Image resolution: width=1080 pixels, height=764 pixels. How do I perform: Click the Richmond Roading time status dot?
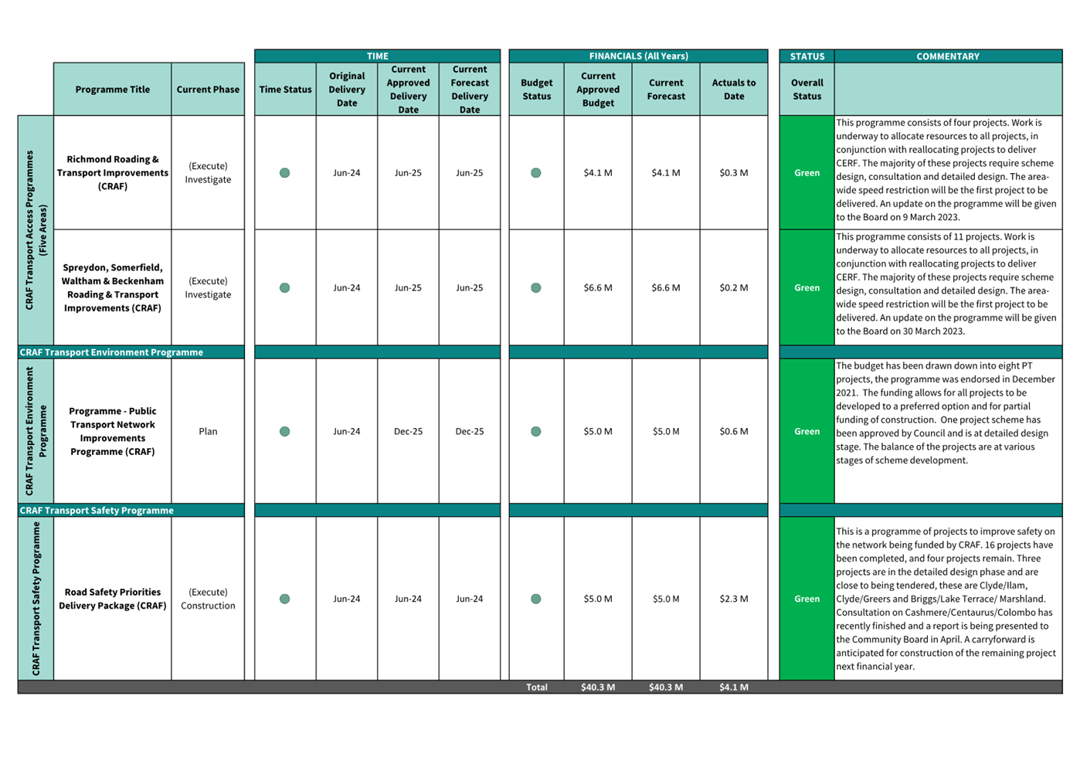(285, 173)
